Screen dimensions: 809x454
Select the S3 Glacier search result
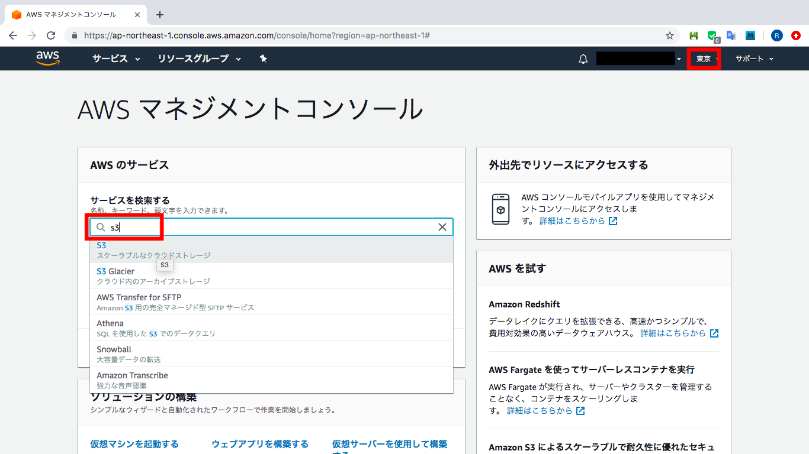[271, 276]
